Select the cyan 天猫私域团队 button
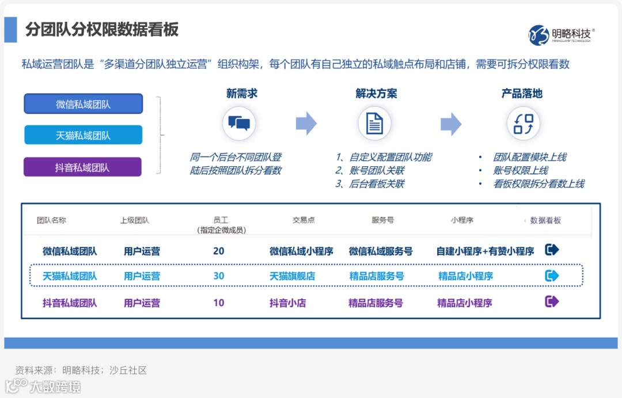This screenshot has width=622, height=398. click(x=84, y=135)
